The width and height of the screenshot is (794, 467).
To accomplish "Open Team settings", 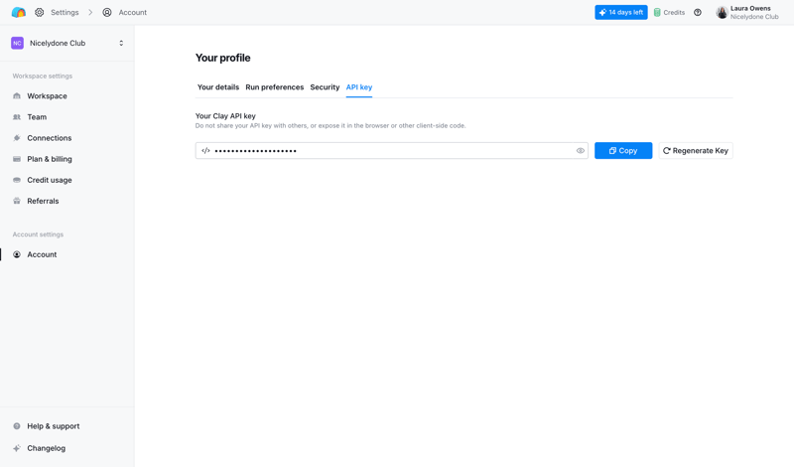I will [37, 116].
